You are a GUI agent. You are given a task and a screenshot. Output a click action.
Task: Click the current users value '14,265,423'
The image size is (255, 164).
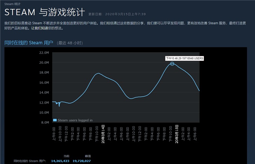[x=60, y=161]
